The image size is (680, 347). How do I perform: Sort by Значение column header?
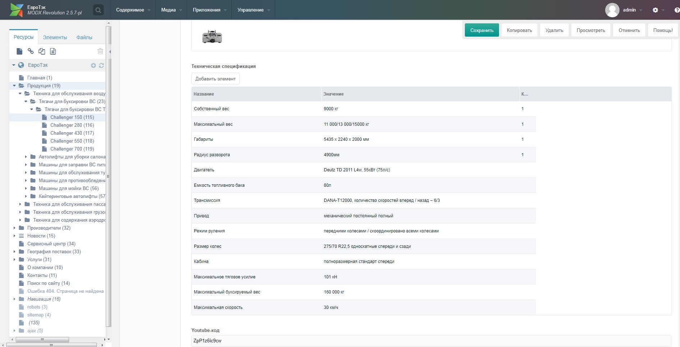[x=420, y=94]
